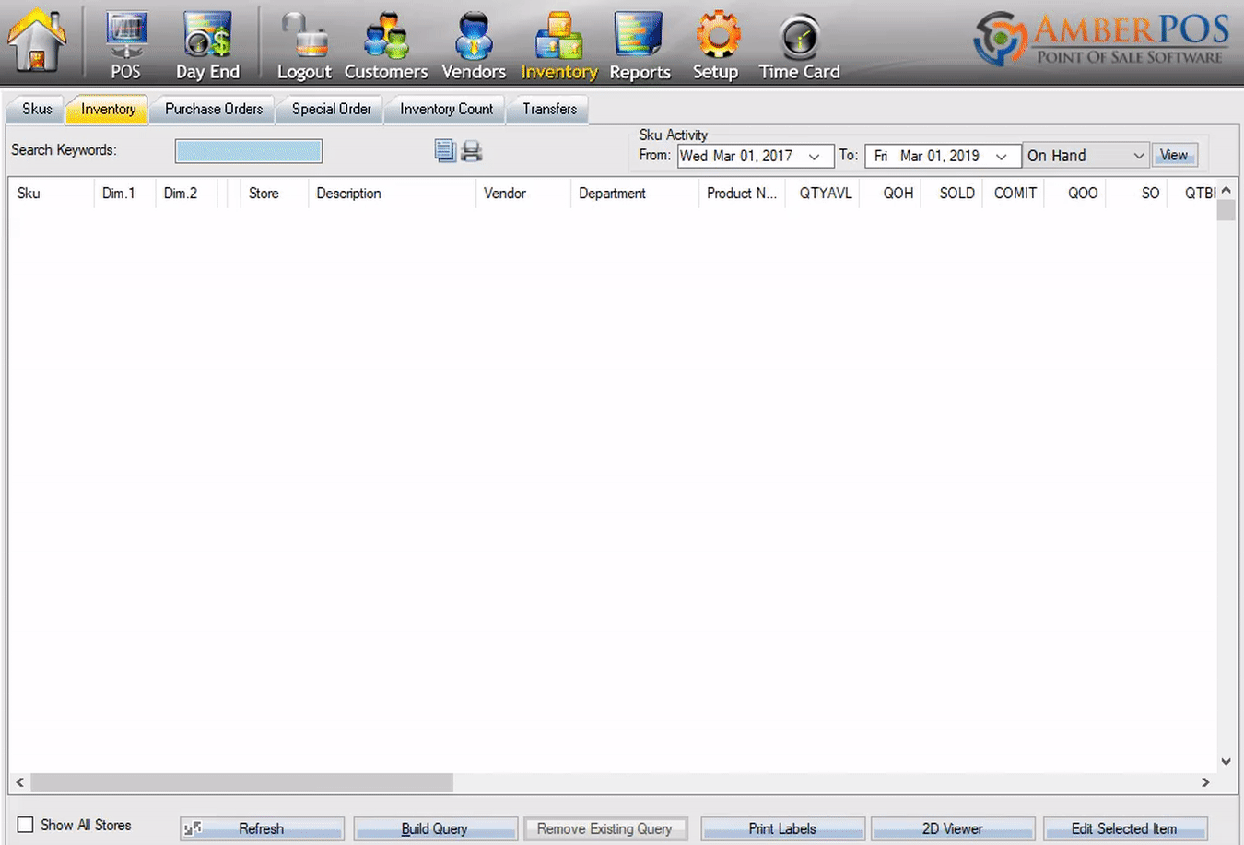The height and width of the screenshot is (845, 1244).
Task: Click the Refresh button
Action: [x=262, y=828]
